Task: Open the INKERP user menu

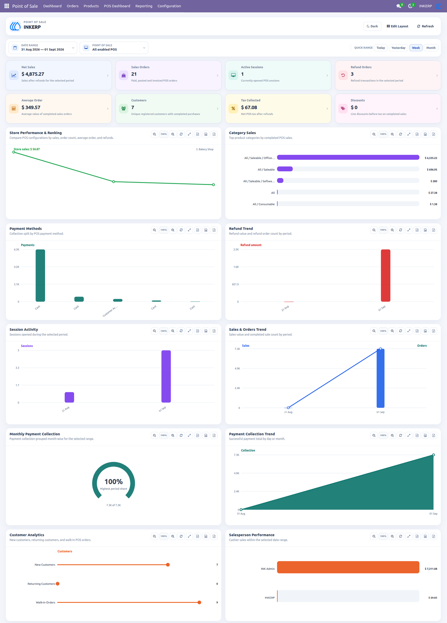Action: 430,6
